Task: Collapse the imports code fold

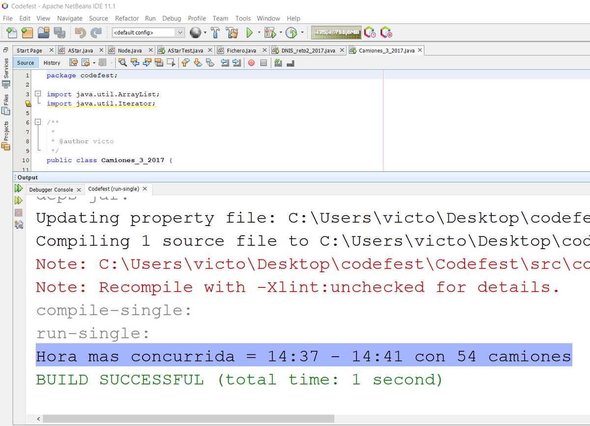Action: click(38, 94)
